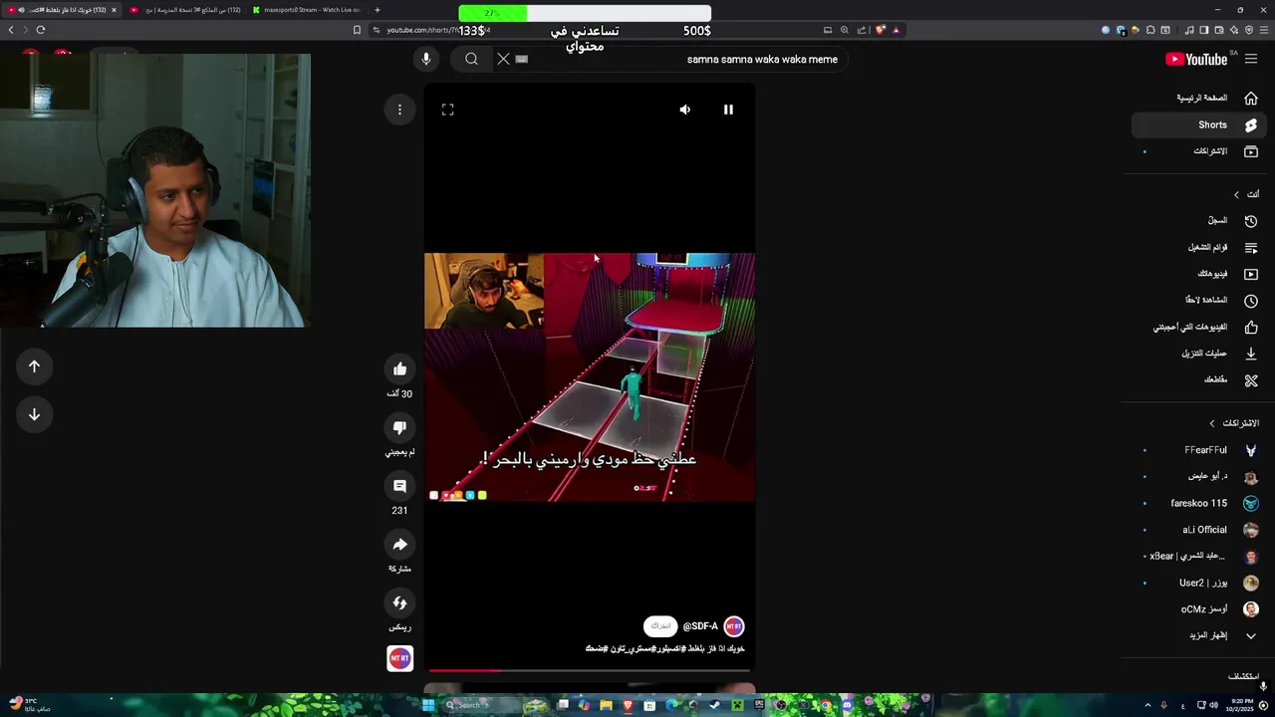Open the Home item in the sidebar
This screenshot has width=1275, height=717.
(1201, 98)
